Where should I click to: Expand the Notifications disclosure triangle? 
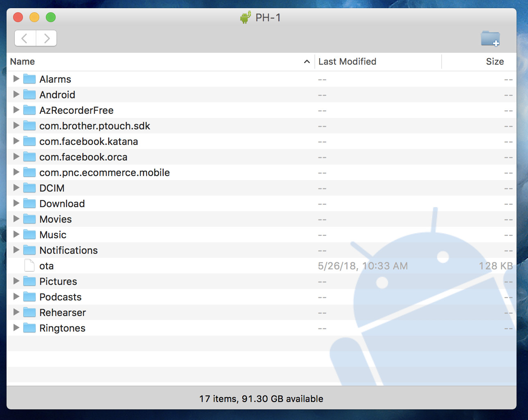[16, 250]
